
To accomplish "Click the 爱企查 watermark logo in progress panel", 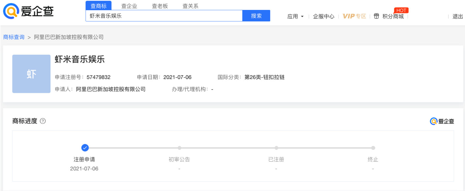I will 442,121.
